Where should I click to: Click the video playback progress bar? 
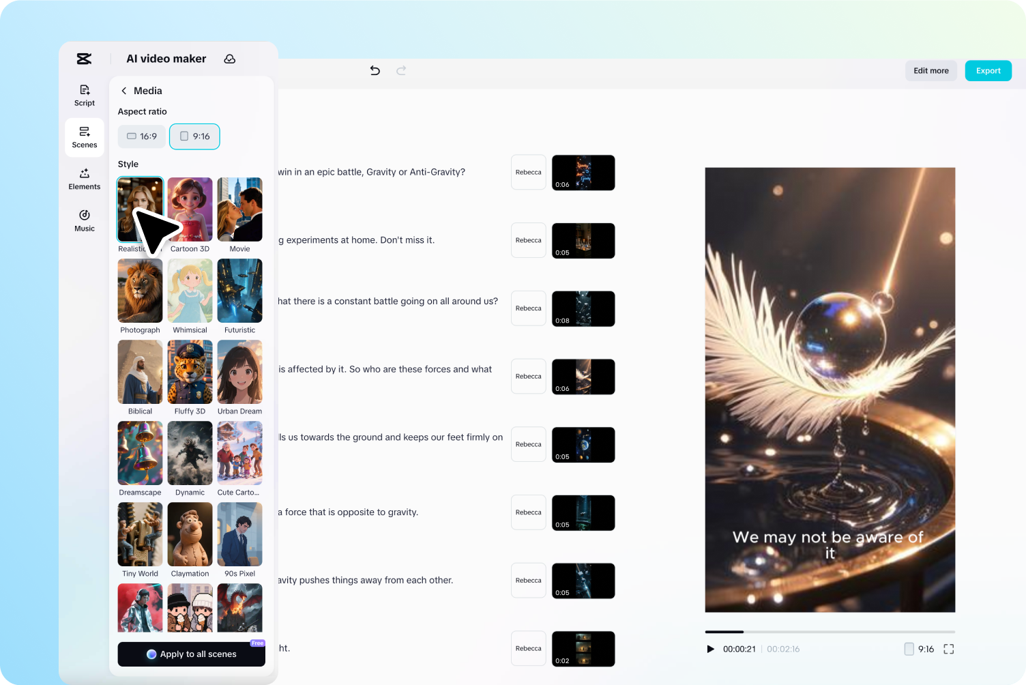coord(830,632)
